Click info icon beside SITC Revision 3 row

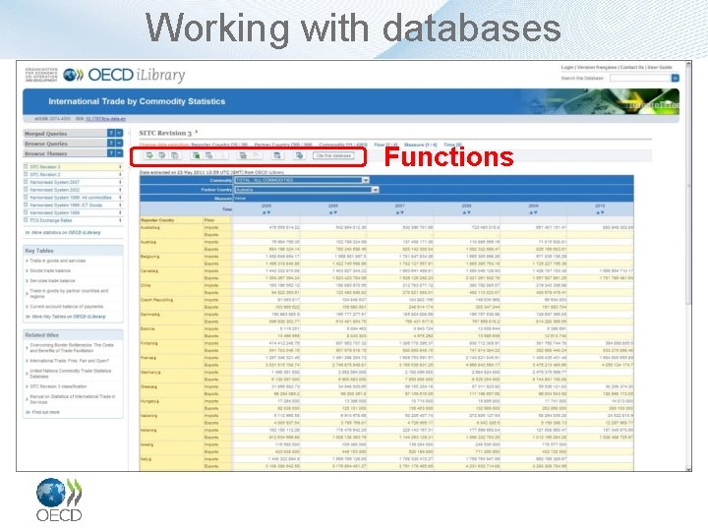point(120,166)
